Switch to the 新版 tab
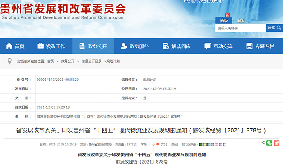The image size is (283, 166). pos(224,21)
